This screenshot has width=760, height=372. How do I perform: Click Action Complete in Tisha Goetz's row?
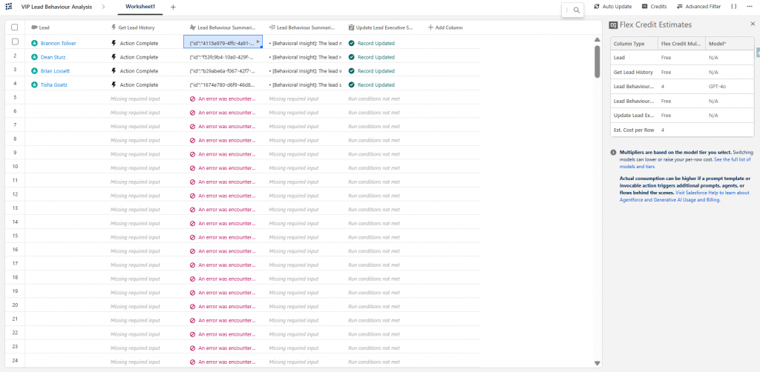coord(139,84)
